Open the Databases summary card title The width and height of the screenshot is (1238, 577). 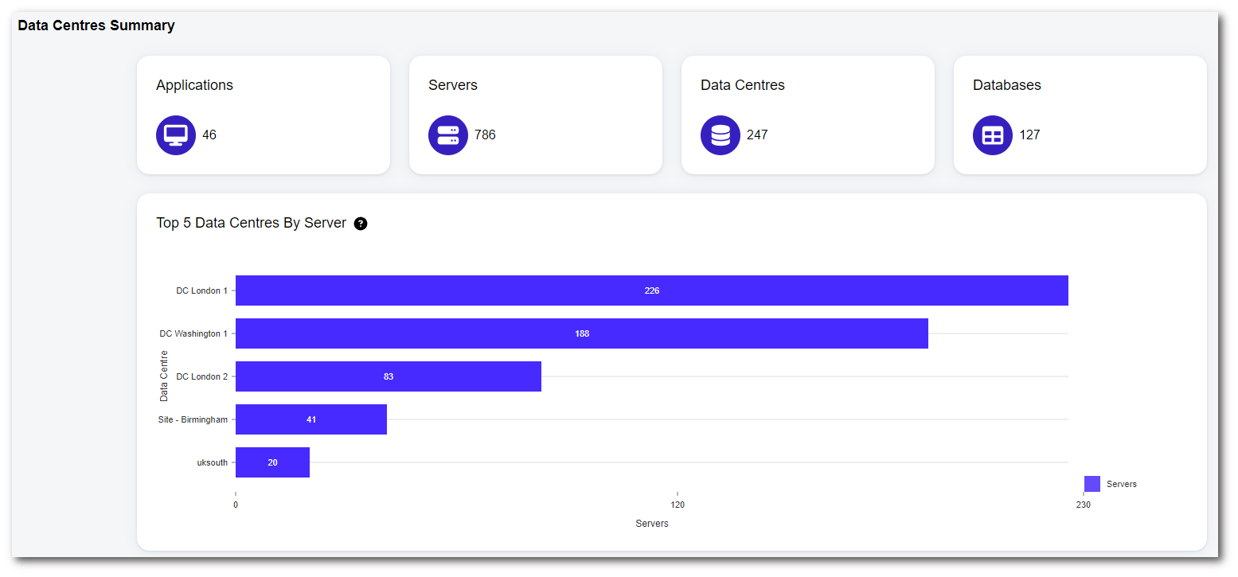(1006, 85)
